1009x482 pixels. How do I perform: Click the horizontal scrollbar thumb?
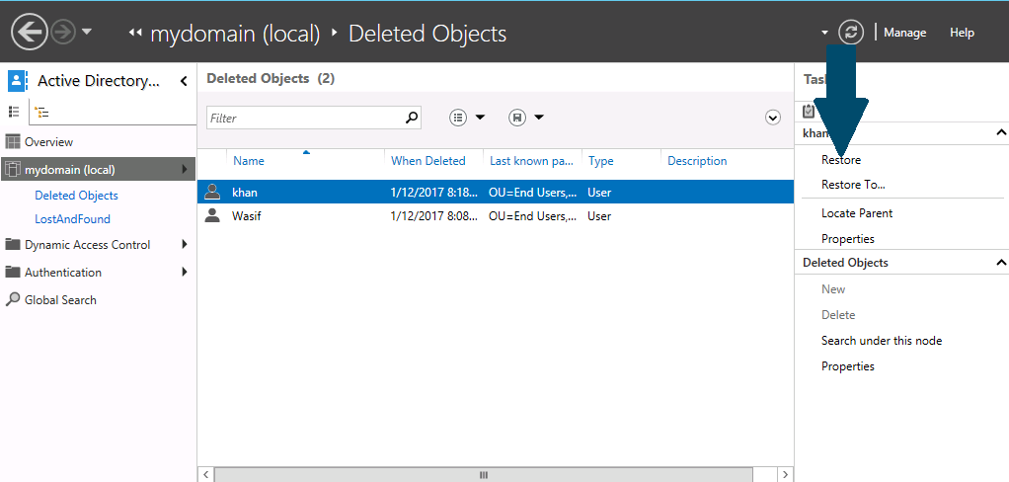click(483, 475)
